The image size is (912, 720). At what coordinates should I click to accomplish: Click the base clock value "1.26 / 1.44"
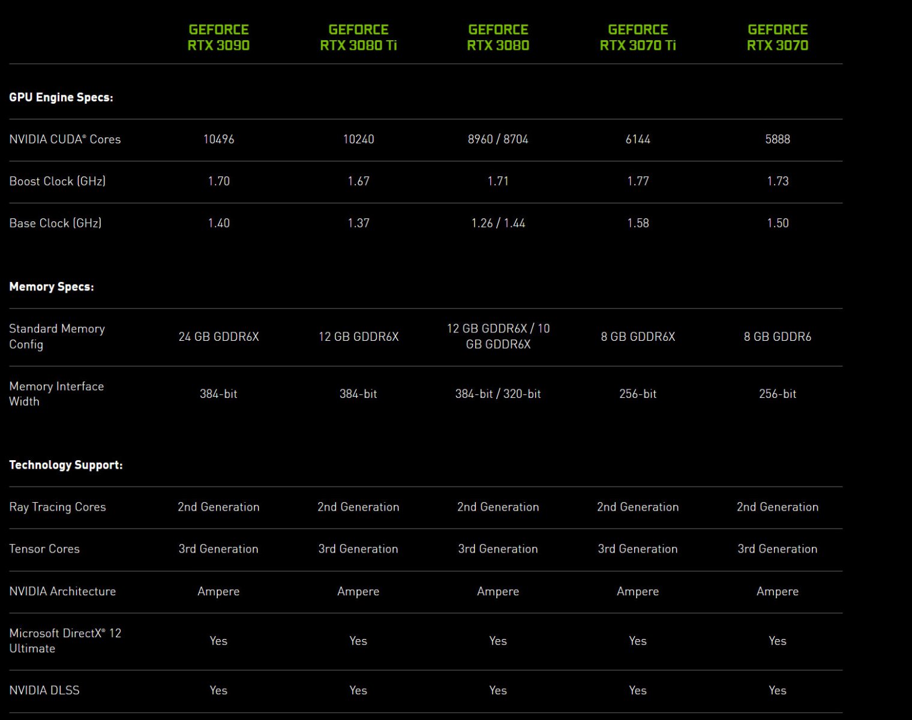(498, 223)
